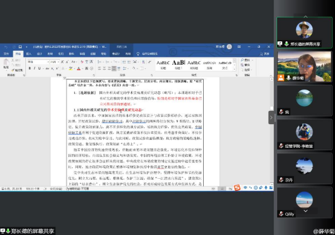The height and width of the screenshot is (235, 335).
Task: Click the Sogou input method S icon
Action: (x=237, y=188)
